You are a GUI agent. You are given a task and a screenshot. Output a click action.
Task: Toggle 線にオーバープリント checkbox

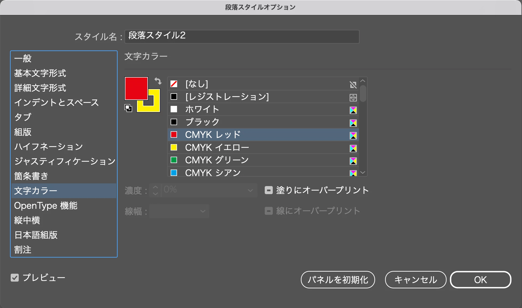click(268, 211)
